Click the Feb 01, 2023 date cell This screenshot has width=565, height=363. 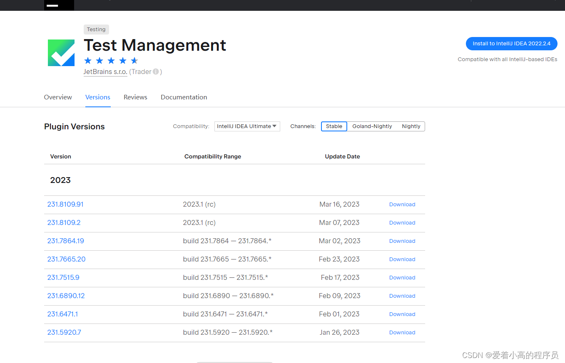click(339, 314)
